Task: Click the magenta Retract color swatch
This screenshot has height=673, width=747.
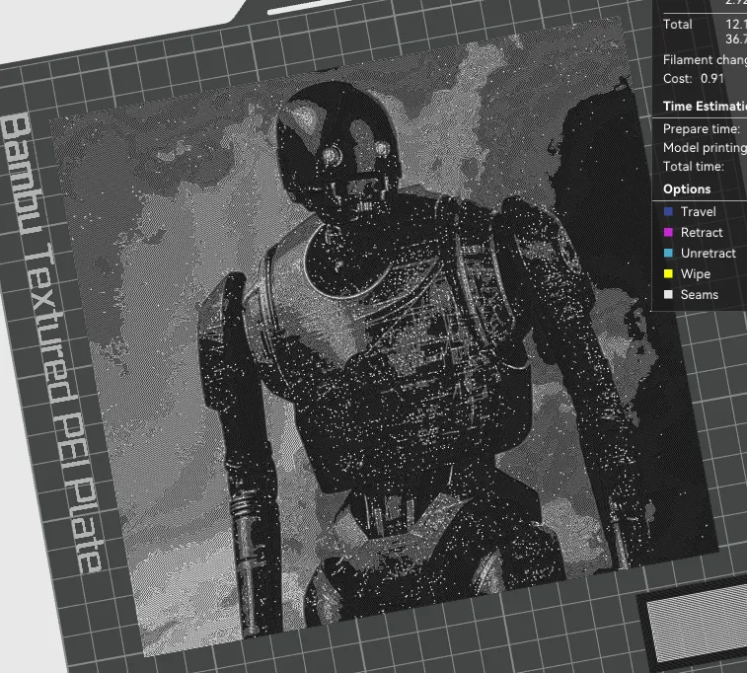Action: click(668, 233)
